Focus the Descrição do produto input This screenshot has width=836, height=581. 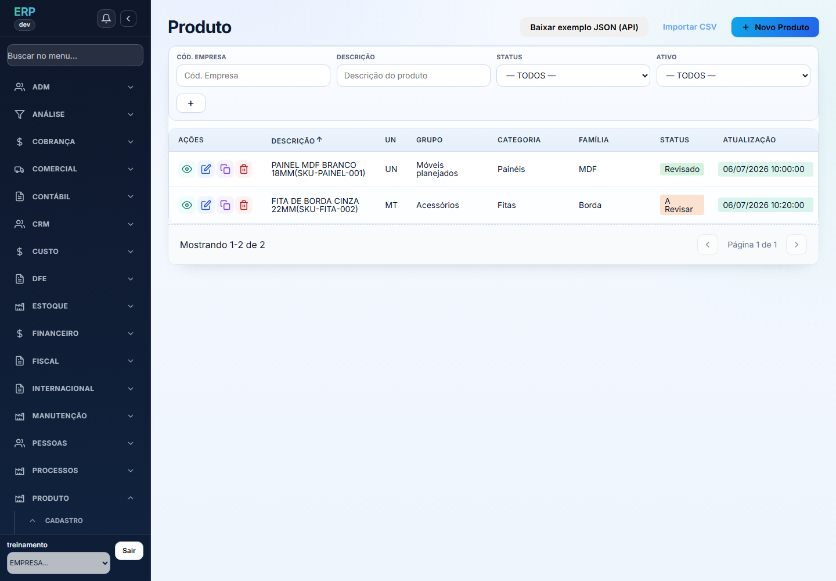(413, 76)
